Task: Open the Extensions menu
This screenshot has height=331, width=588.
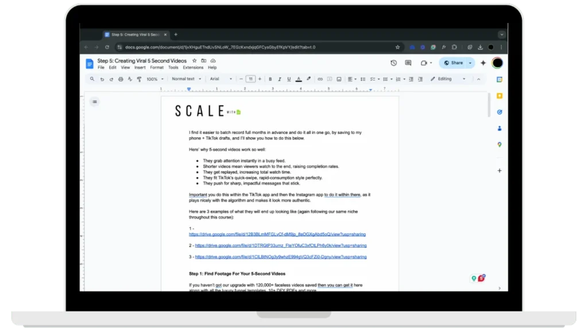Action: pos(193,68)
